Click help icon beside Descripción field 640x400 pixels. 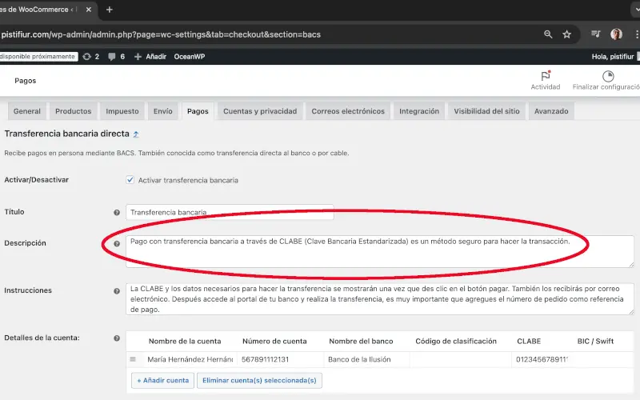[117, 243]
